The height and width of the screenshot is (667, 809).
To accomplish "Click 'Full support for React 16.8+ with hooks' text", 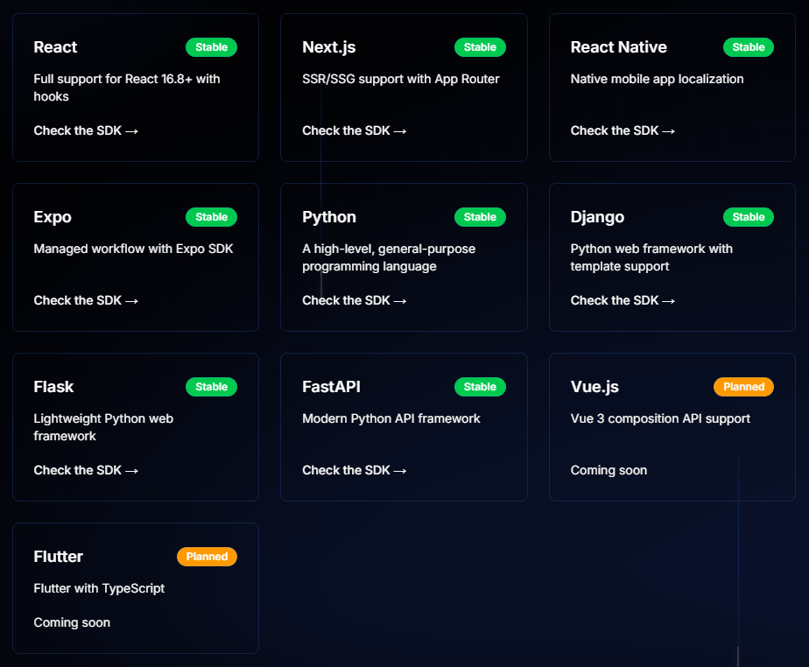I will click(127, 88).
